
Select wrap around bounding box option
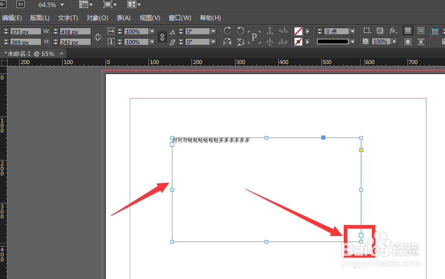(x=421, y=30)
